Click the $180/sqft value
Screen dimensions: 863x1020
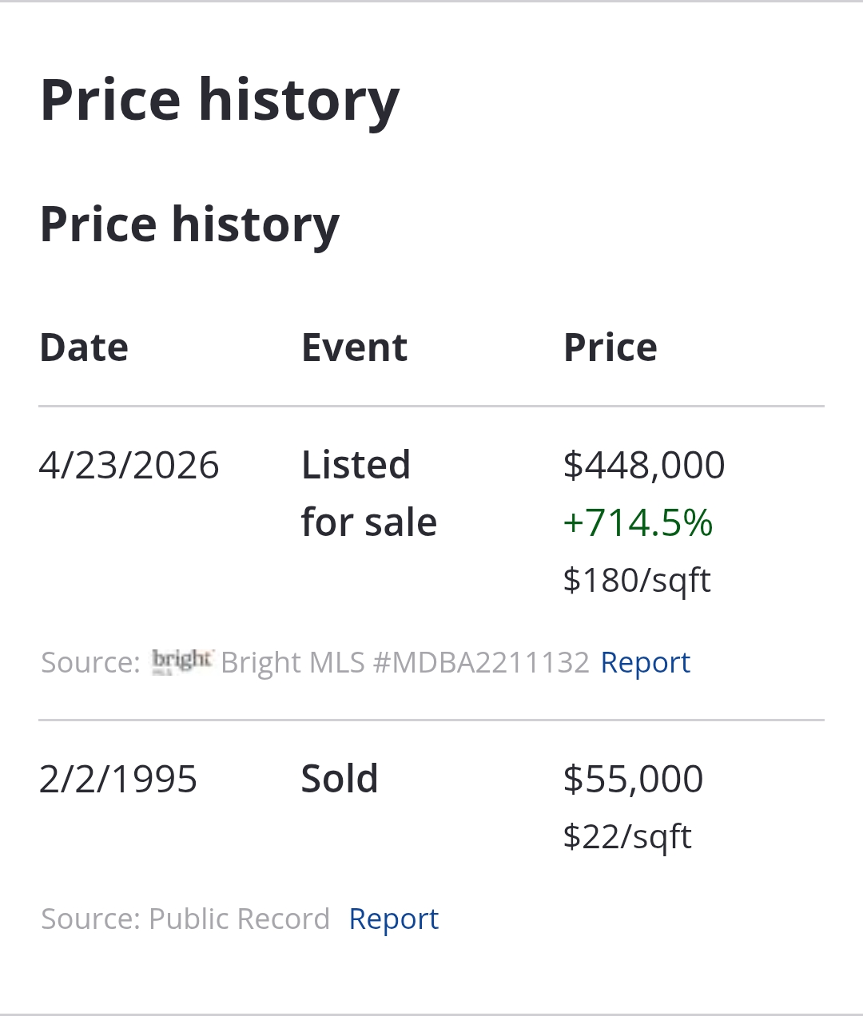coord(636,580)
